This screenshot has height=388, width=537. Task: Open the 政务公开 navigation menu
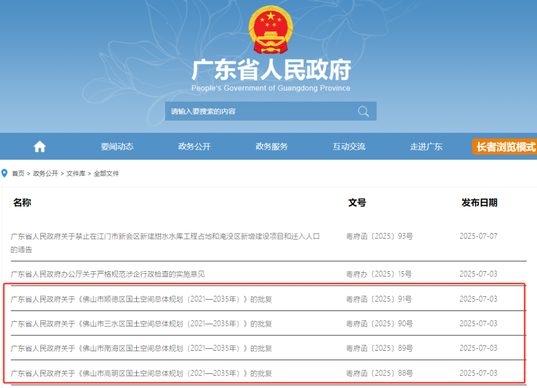[194, 147]
